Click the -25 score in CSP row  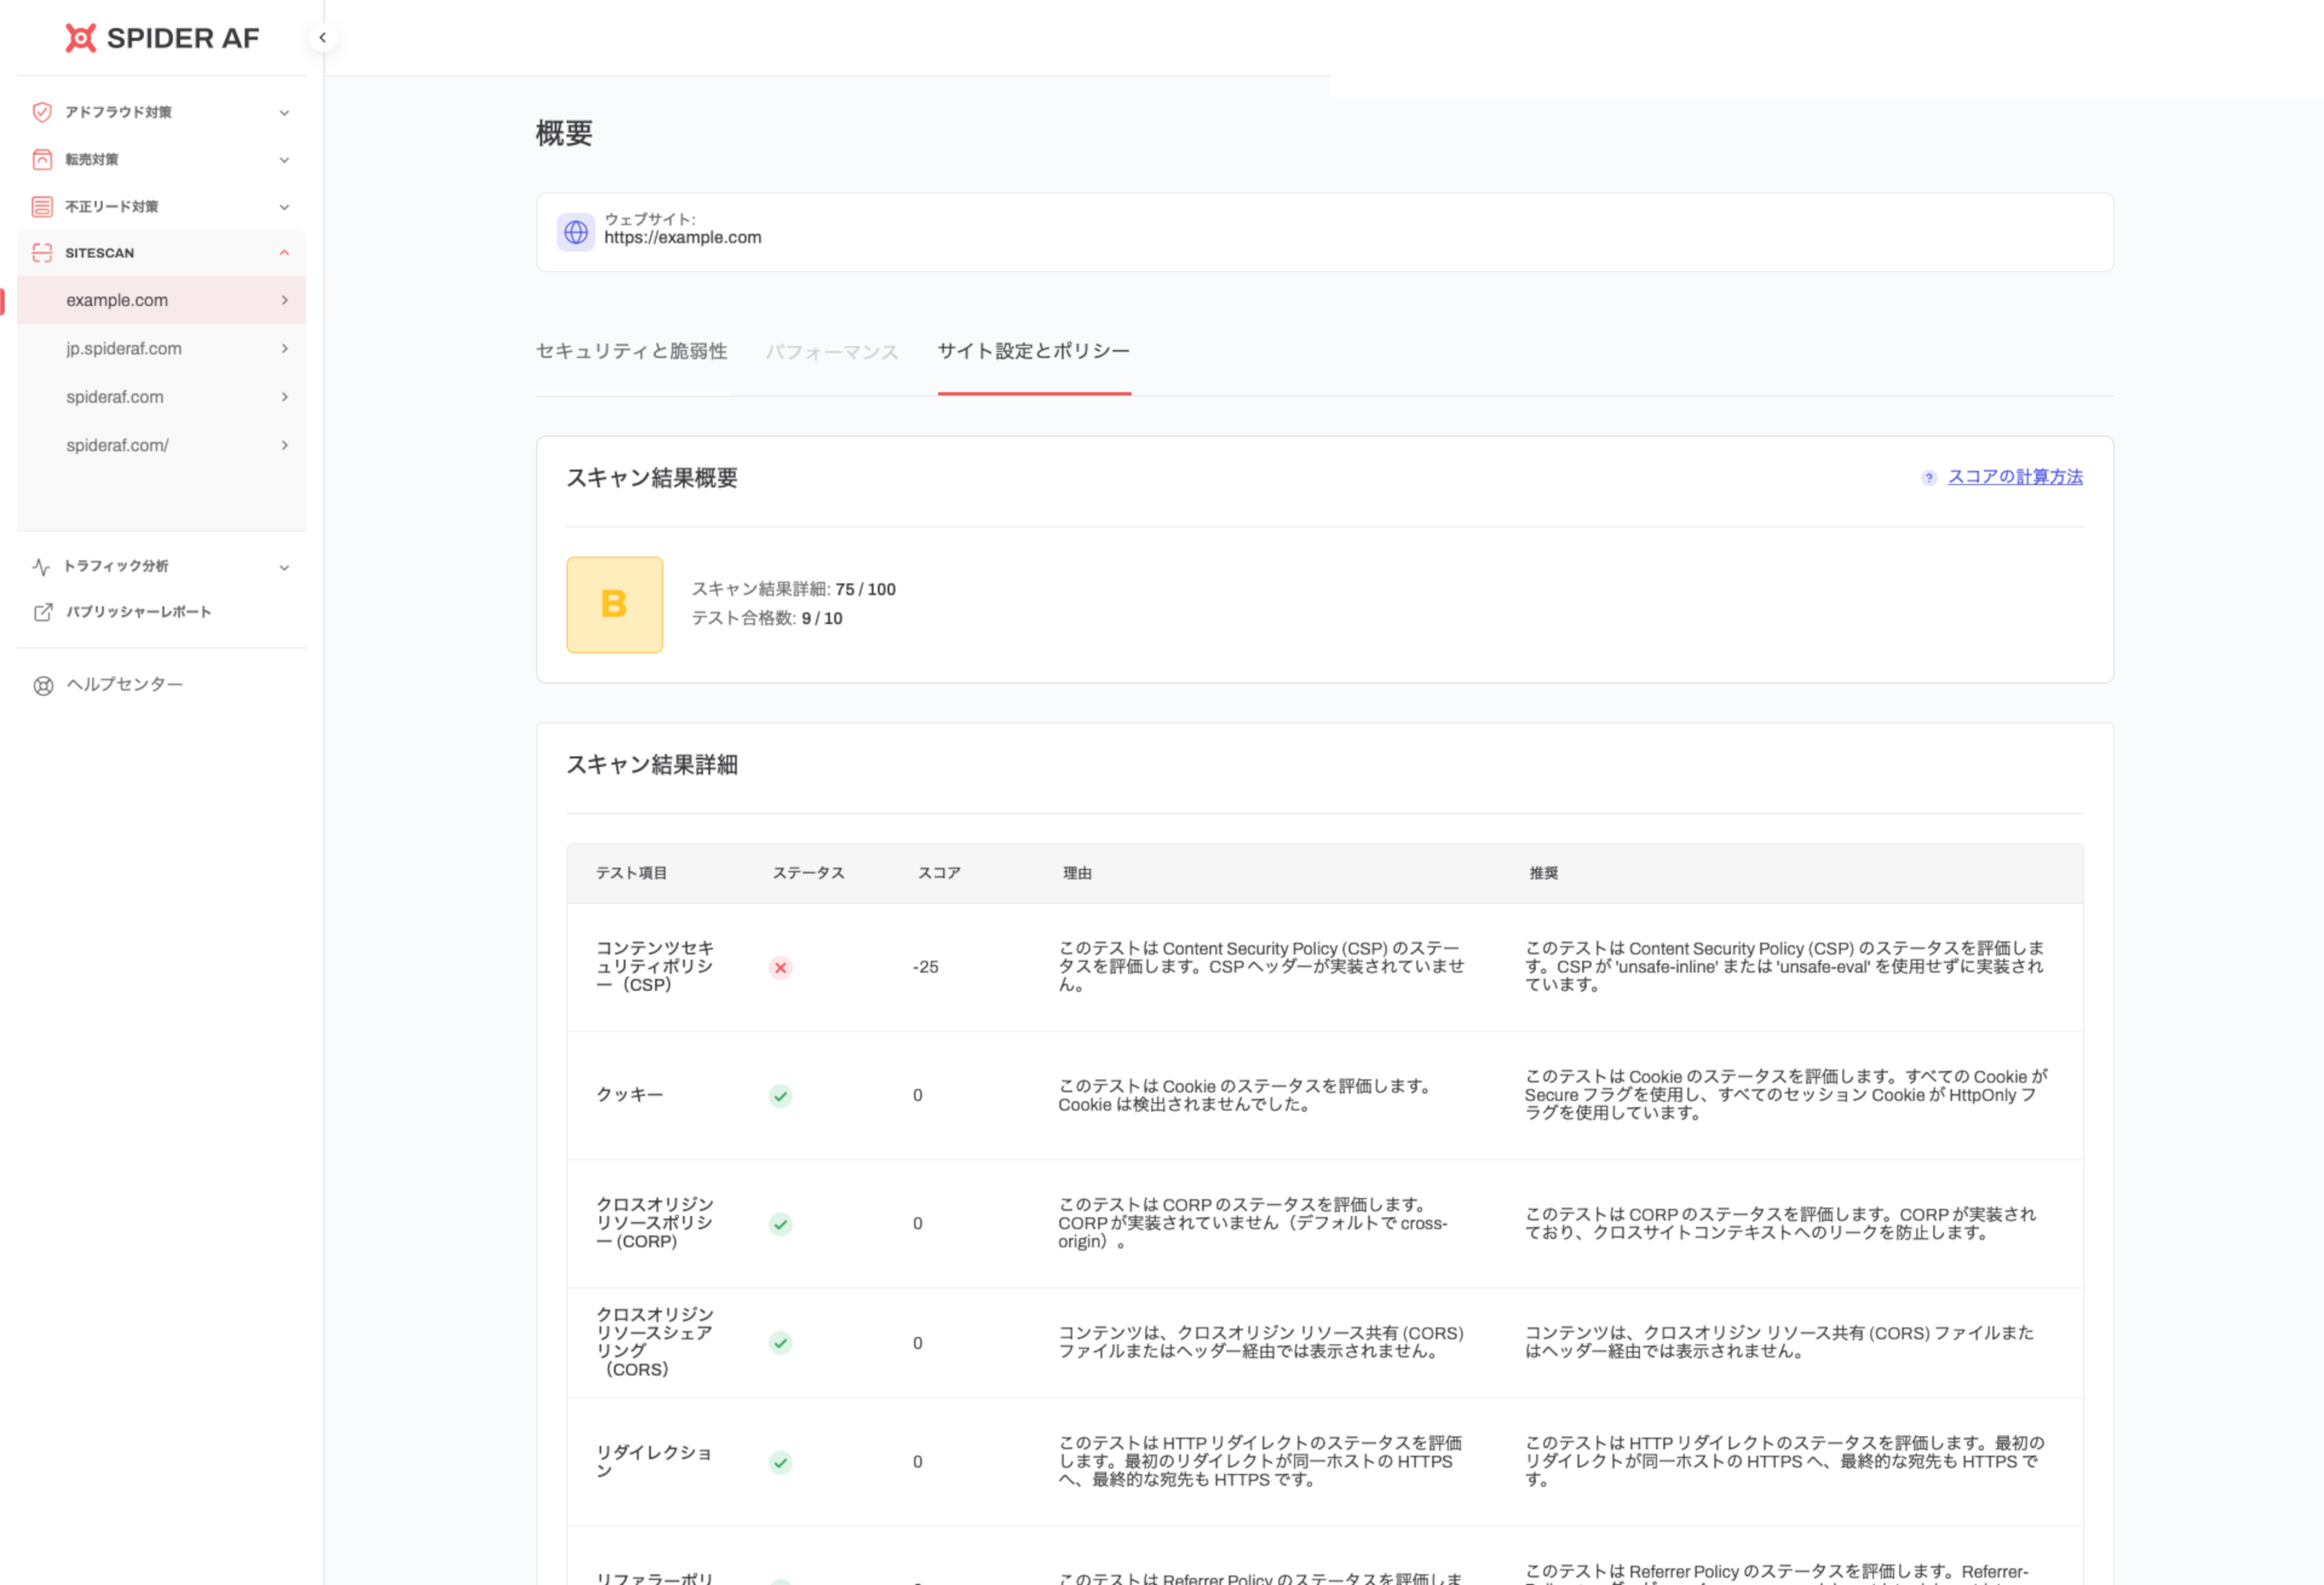[x=925, y=967]
